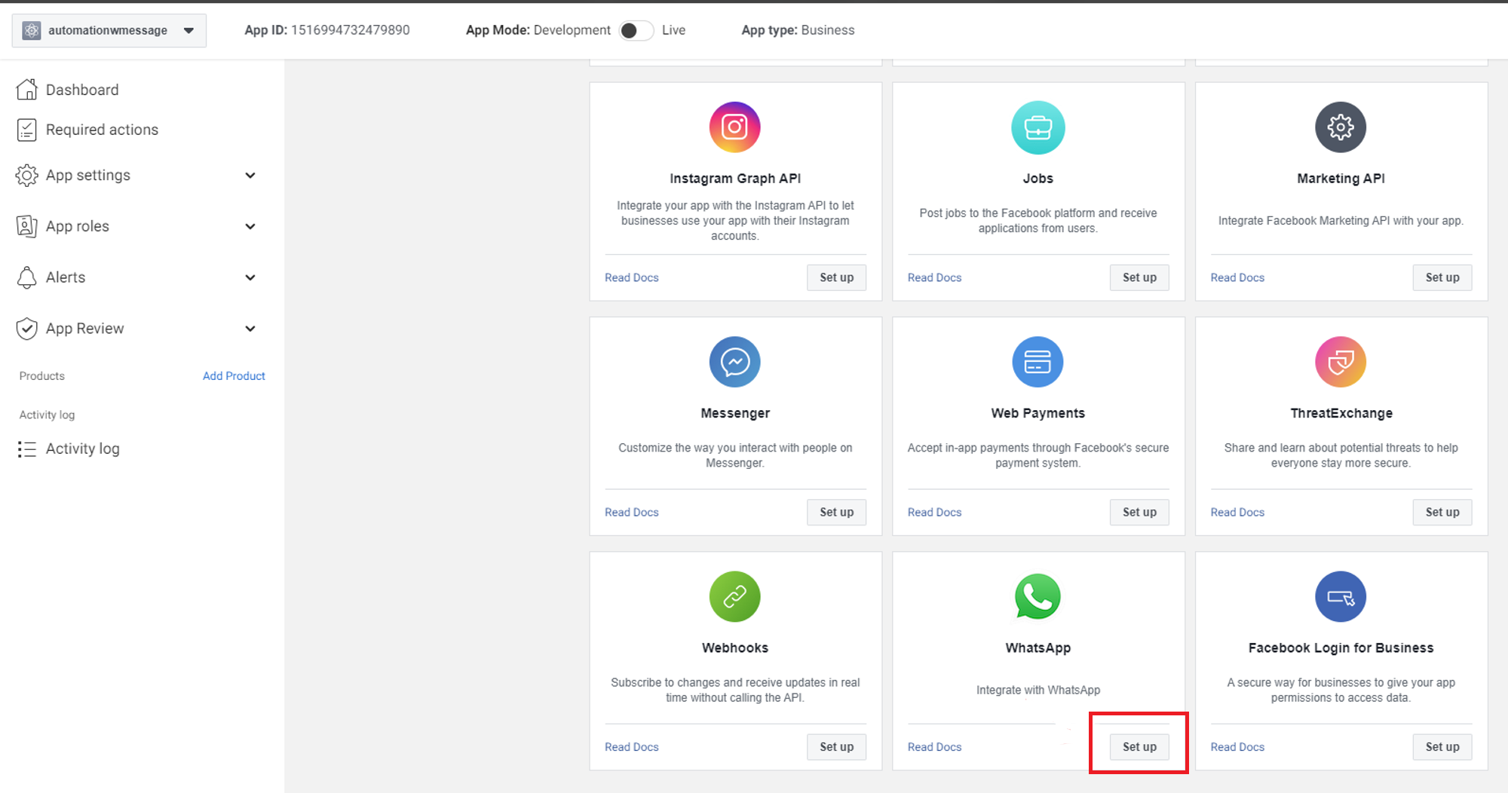
Task: Open Read Docs for Webhooks
Action: pos(632,747)
